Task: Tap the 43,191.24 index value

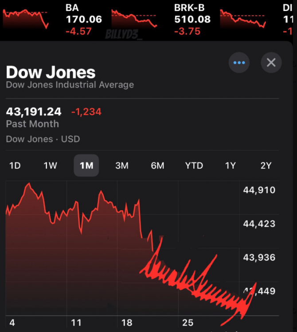Action: [x=34, y=112]
